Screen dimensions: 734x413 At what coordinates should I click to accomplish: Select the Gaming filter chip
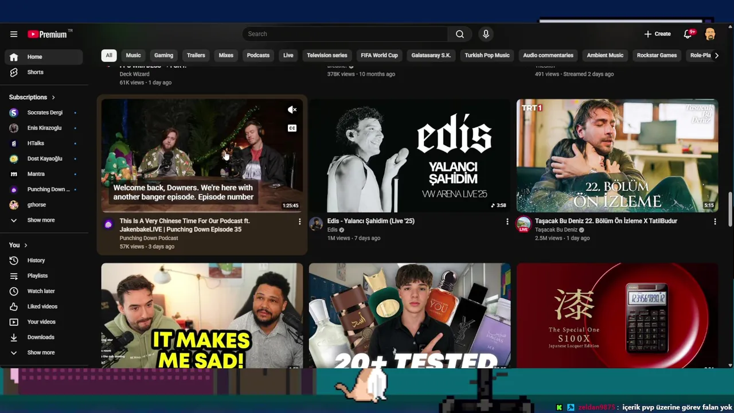pyautogui.click(x=163, y=56)
